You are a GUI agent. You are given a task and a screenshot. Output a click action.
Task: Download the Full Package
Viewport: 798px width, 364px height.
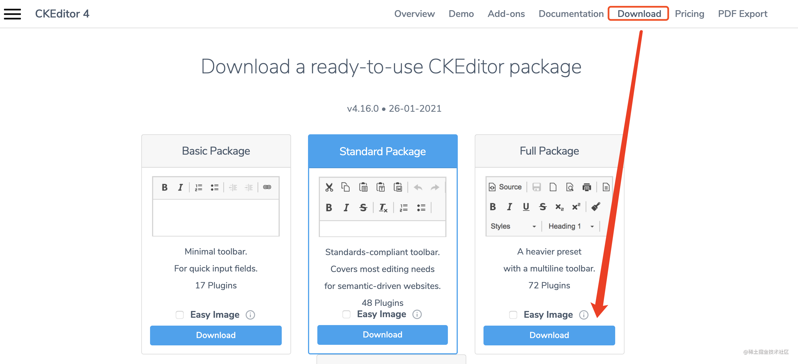tap(549, 335)
